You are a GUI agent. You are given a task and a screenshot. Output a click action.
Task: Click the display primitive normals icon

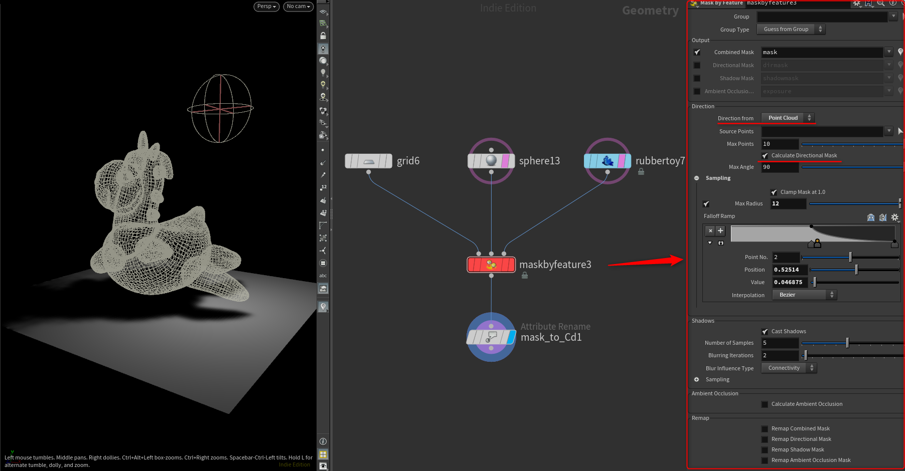pyautogui.click(x=323, y=200)
